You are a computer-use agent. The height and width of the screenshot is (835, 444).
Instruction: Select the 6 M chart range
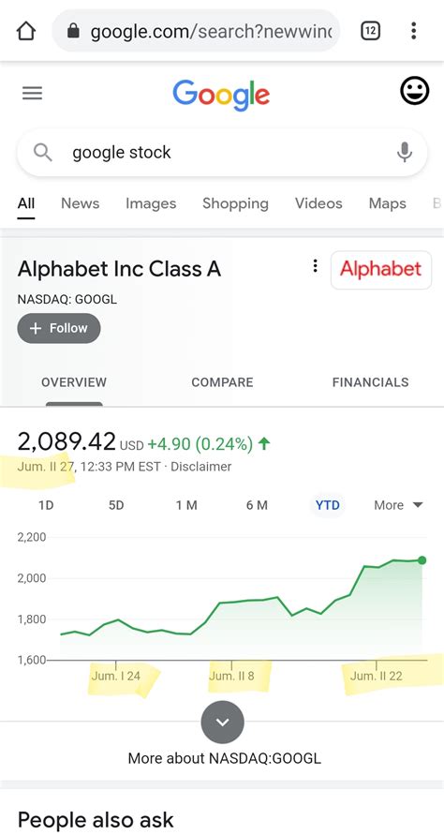pyautogui.click(x=257, y=505)
